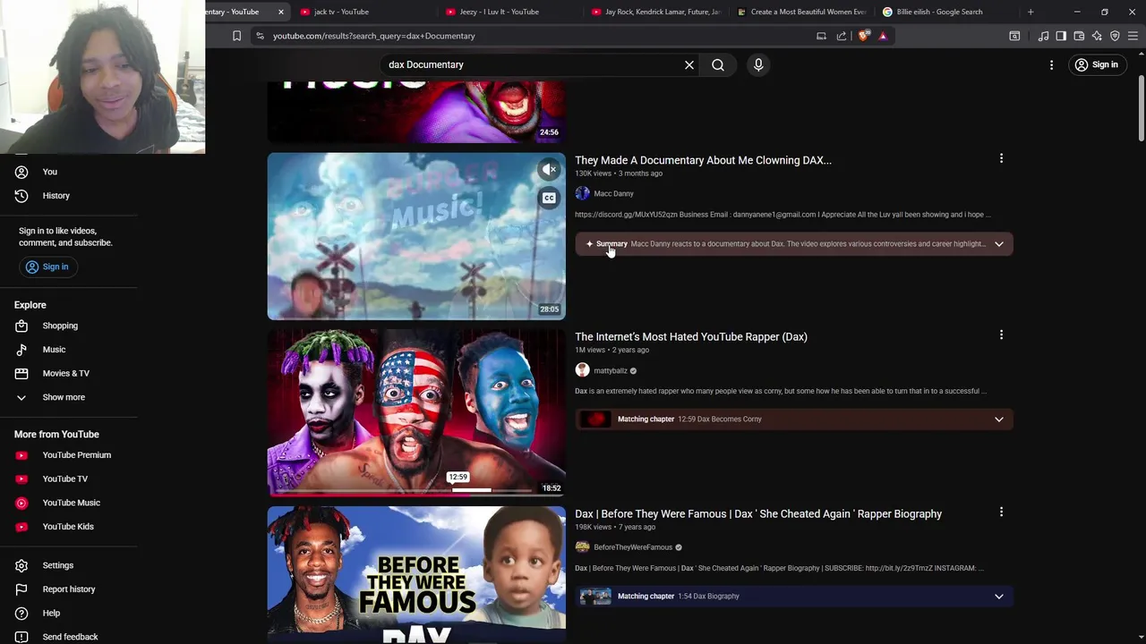Click the 24:56 video thumbnail at top

pos(416,112)
